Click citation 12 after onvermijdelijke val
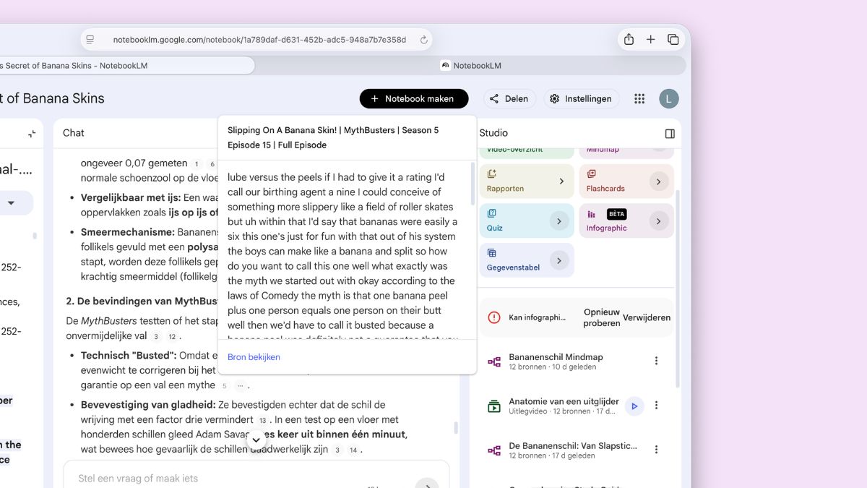Viewport: 867px width, 488px height. [x=171, y=337]
